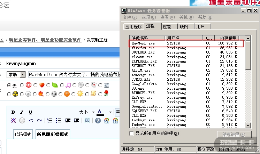Sort processes by 用户名 column header
The height and width of the screenshot is (154, 260).
coord(184,38)
